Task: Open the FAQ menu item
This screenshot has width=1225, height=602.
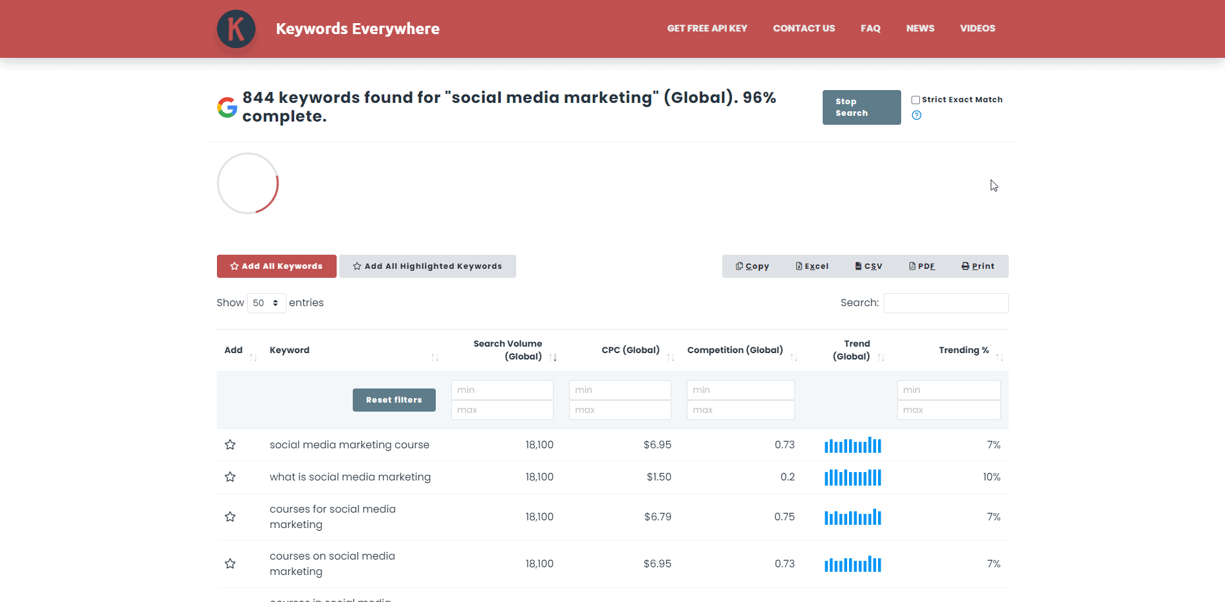Action: 870,28
